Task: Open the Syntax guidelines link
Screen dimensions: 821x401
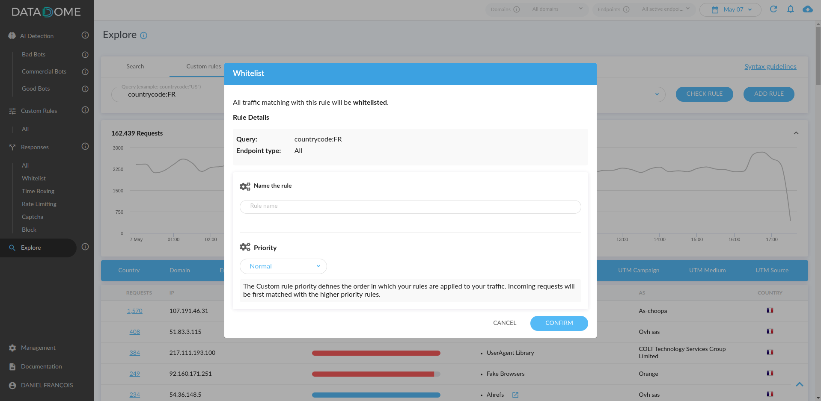Action: click(770, 67)
